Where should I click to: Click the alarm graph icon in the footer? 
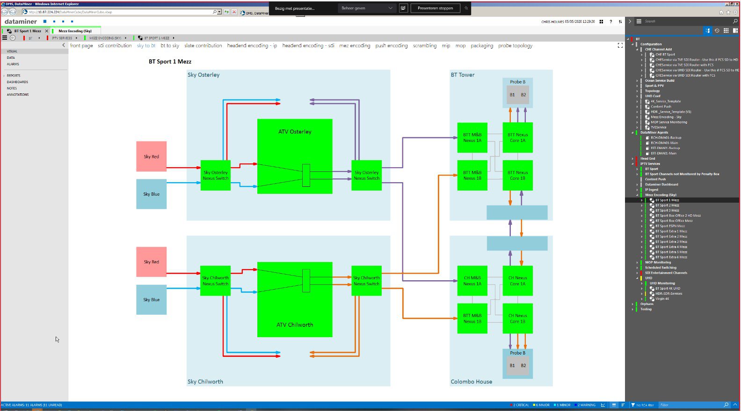603,405
